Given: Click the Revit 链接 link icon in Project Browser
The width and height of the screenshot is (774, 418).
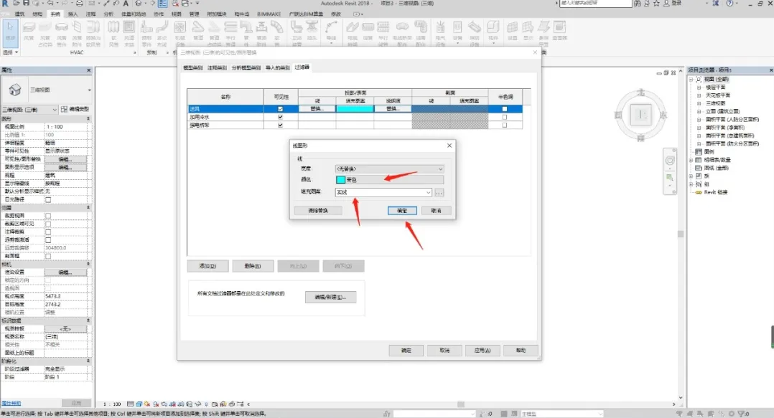Looking at the screenshot, I should 699,192.
